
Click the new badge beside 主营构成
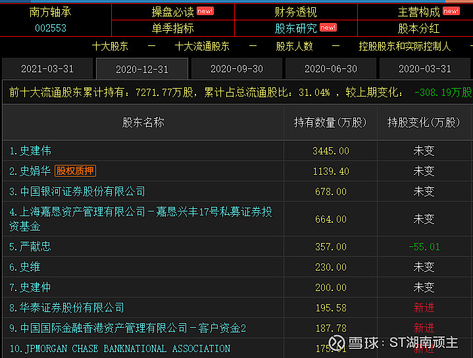(451, 11)
